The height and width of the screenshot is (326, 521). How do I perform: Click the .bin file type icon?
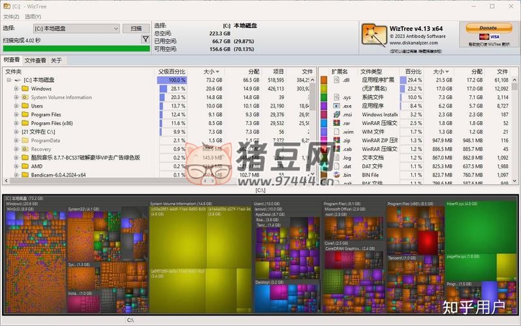pyautogui.click(x=337, y=175)
